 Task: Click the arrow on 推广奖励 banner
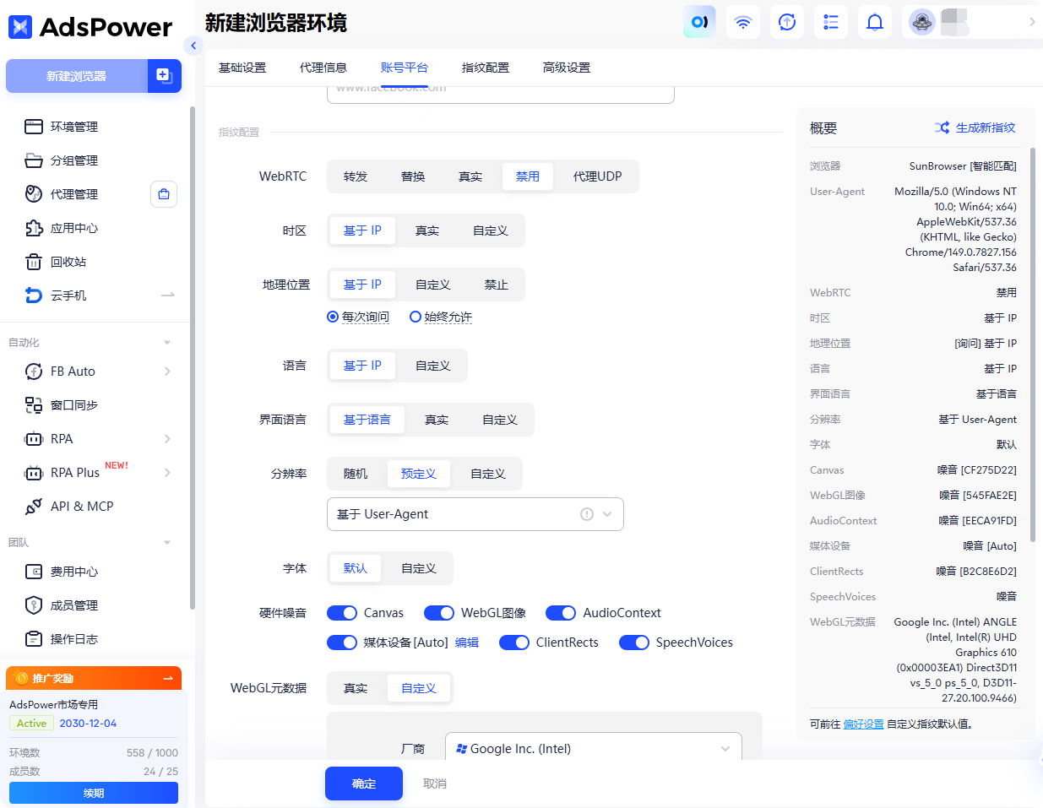click(168, 678)
